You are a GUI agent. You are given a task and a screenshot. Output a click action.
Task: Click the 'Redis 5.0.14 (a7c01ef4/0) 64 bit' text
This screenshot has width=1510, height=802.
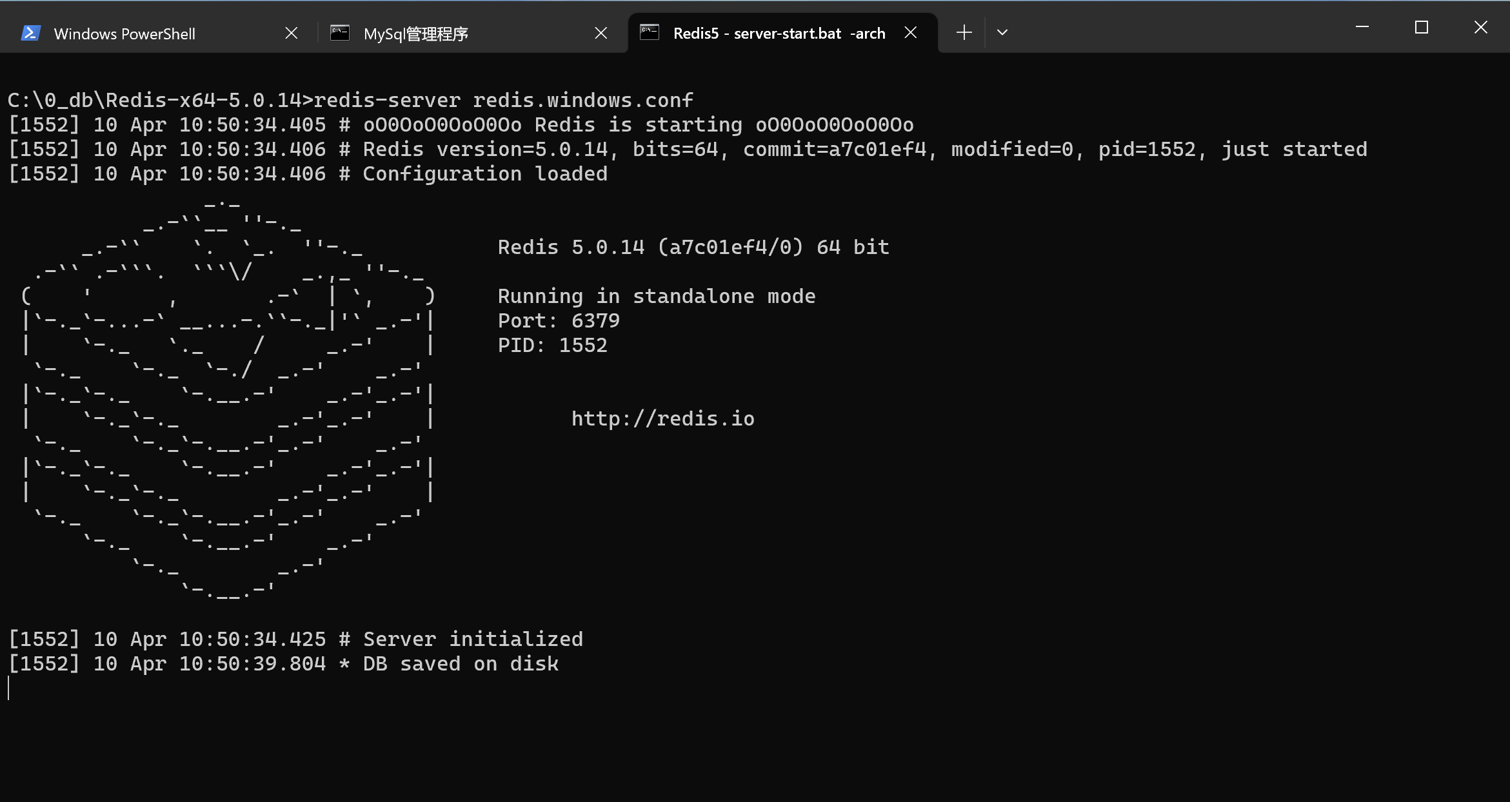[x=693, y=248]
